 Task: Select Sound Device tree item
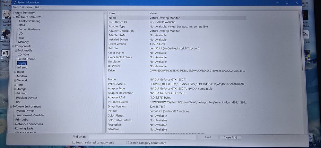point(26,59)
